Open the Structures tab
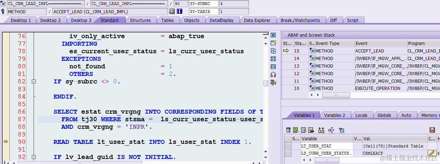 pos(140,20)
